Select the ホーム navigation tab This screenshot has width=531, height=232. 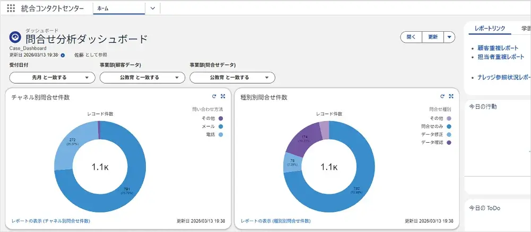pos(119,9)
